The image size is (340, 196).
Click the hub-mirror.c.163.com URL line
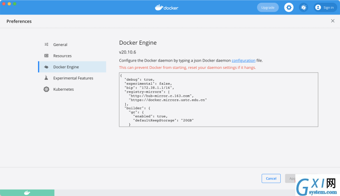click(x=161, y=96)
